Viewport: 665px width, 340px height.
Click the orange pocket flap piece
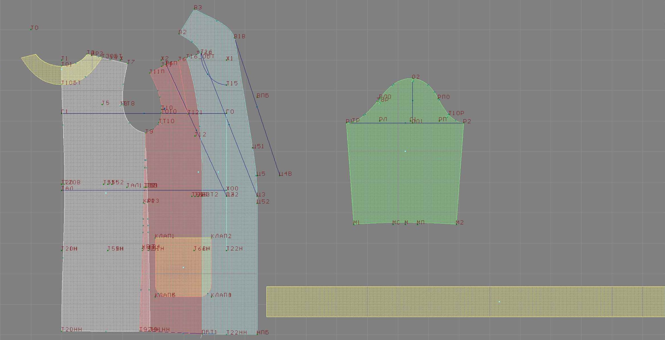pos(183,267)
